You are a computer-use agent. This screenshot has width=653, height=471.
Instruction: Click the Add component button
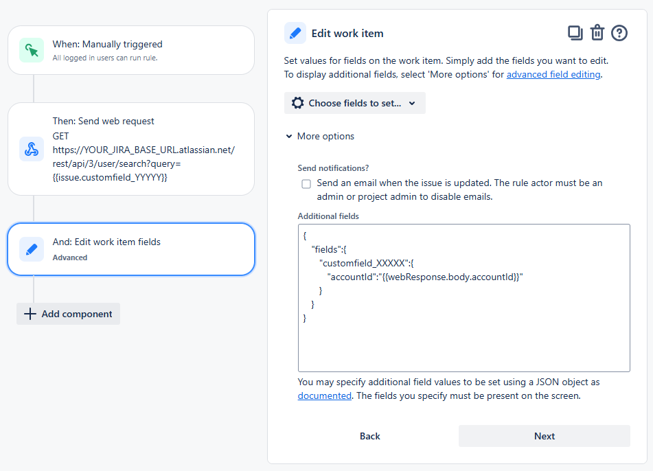coord(68,314)
